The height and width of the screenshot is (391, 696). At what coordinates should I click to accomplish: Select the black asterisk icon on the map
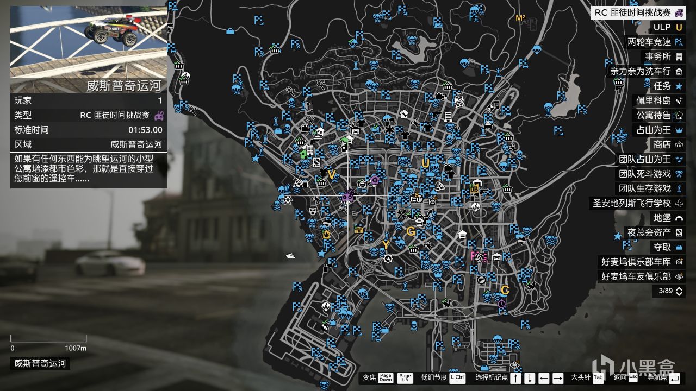click(389, 130)
